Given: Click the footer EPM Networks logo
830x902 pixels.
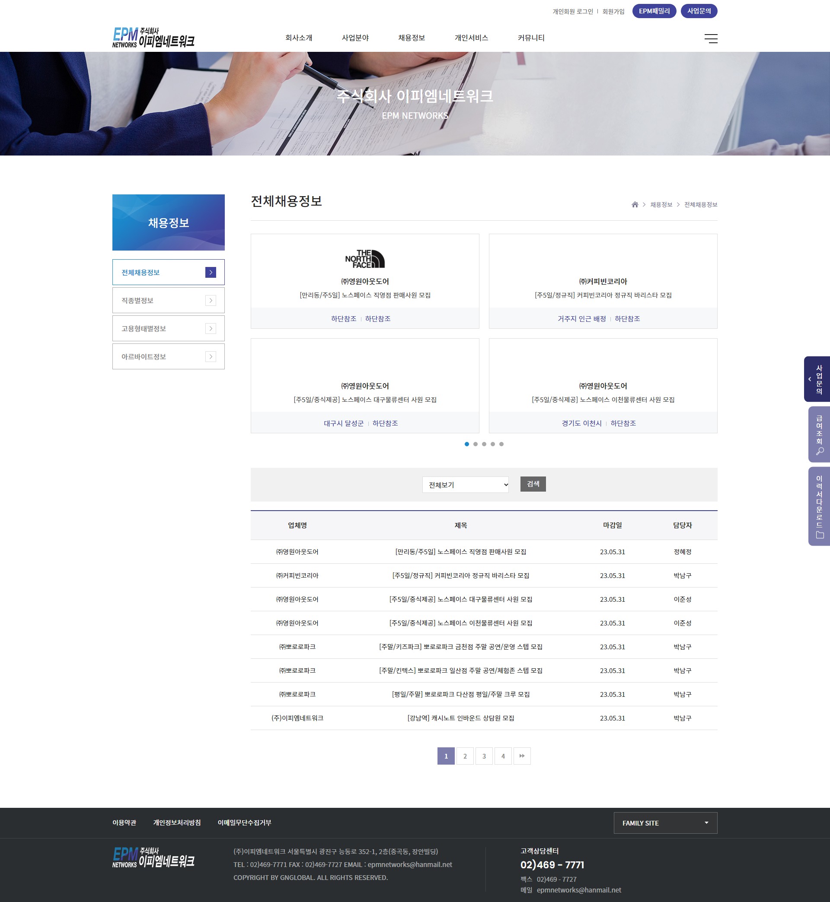Looking at the screenshot, I should (153, 857).
